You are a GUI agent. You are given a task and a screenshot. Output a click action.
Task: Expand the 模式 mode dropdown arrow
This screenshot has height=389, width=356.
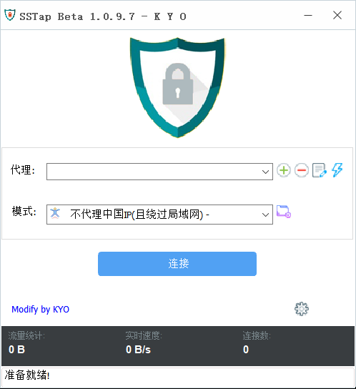265,215
